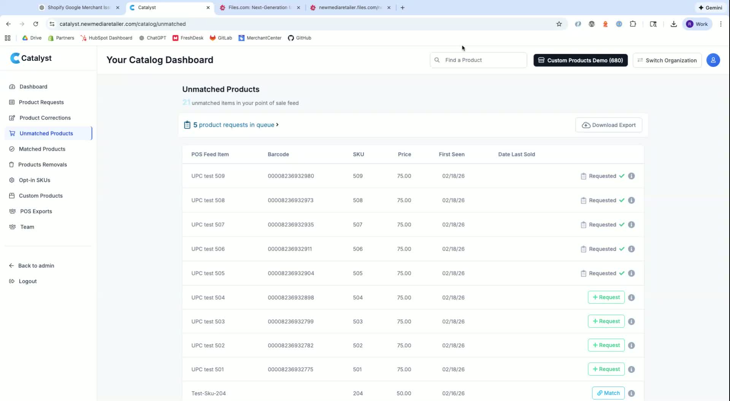730x401 pixels.
Task: Request product UPC test 501
Action: pos(606,369)
